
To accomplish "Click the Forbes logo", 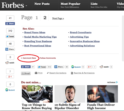I will pyautogui.click(x=13, y=5).
